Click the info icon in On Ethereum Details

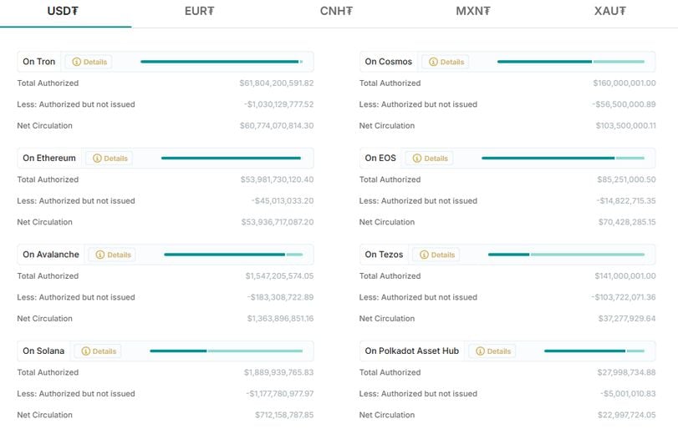(x=97, y=159)
